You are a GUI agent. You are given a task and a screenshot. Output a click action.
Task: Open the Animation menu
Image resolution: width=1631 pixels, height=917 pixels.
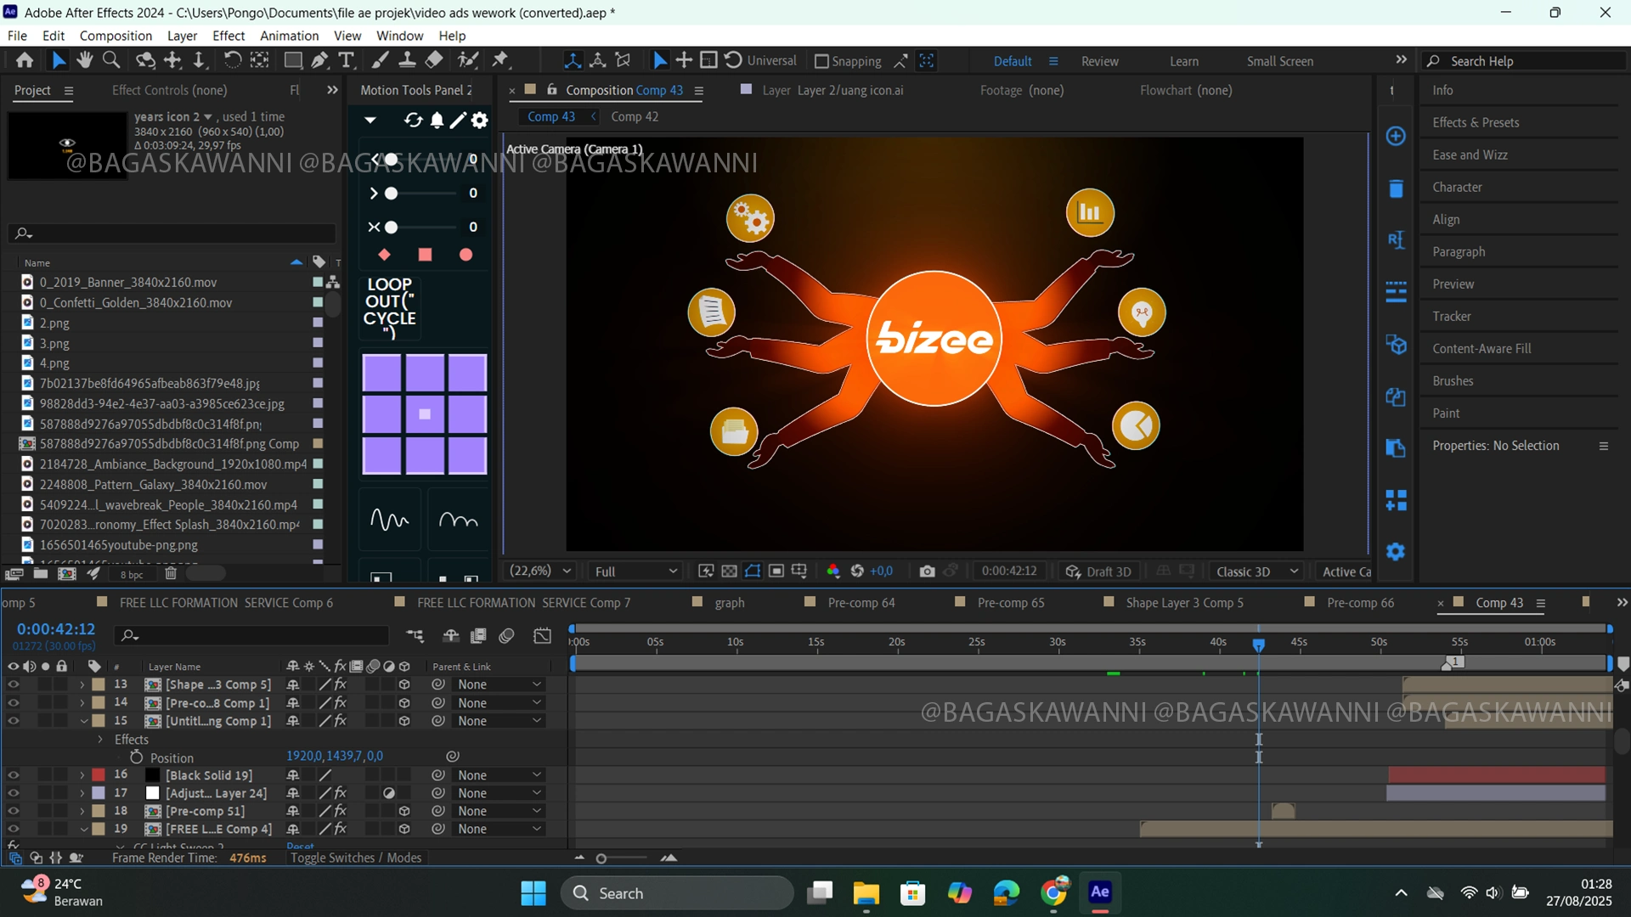289,36
